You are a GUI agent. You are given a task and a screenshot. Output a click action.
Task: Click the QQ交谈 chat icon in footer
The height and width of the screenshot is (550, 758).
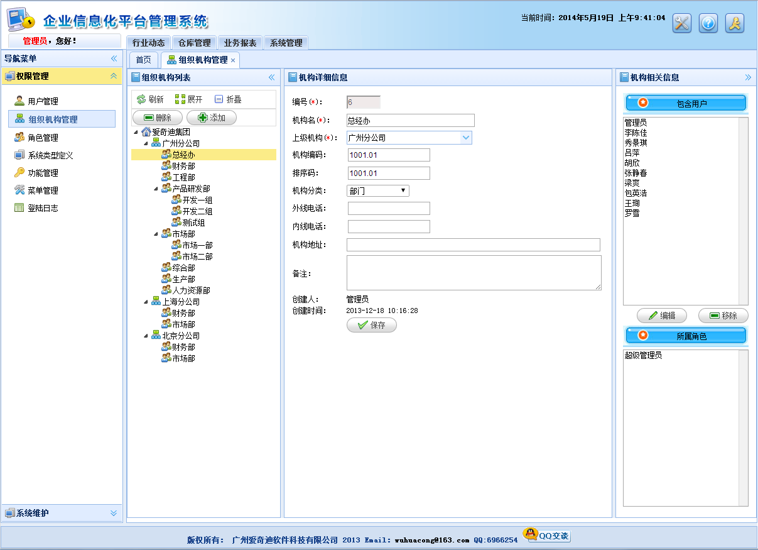click(x=547, y=536)
